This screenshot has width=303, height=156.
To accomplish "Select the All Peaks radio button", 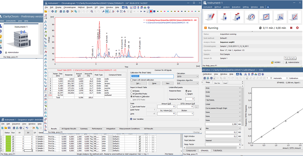I will point(131,91).
